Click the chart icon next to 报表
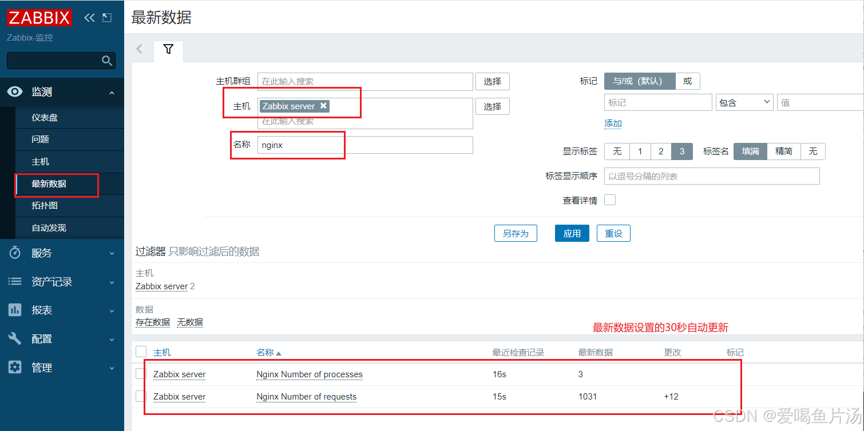Viewport: 864px width, 431px height. click(x=15, y=310)
